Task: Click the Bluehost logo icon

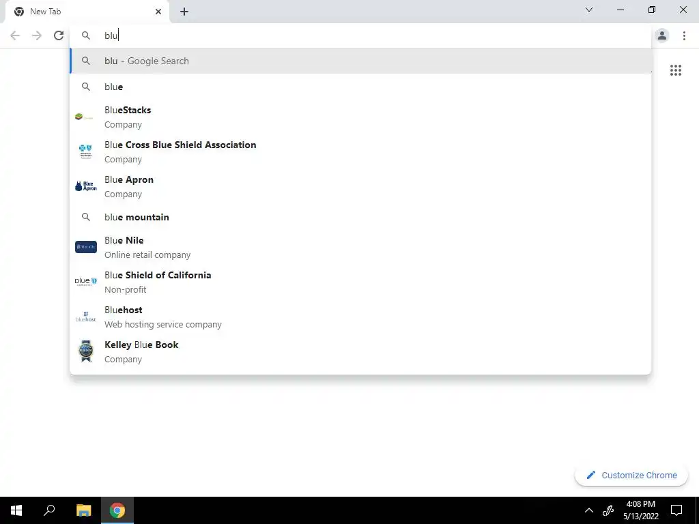Action: tap(85, 317)
